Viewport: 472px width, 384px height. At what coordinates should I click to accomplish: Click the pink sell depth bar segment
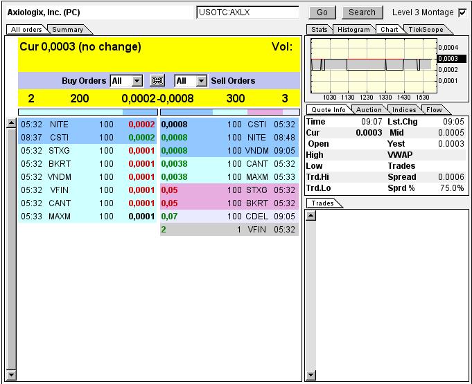pyautogui.click(x=265, y=111)
